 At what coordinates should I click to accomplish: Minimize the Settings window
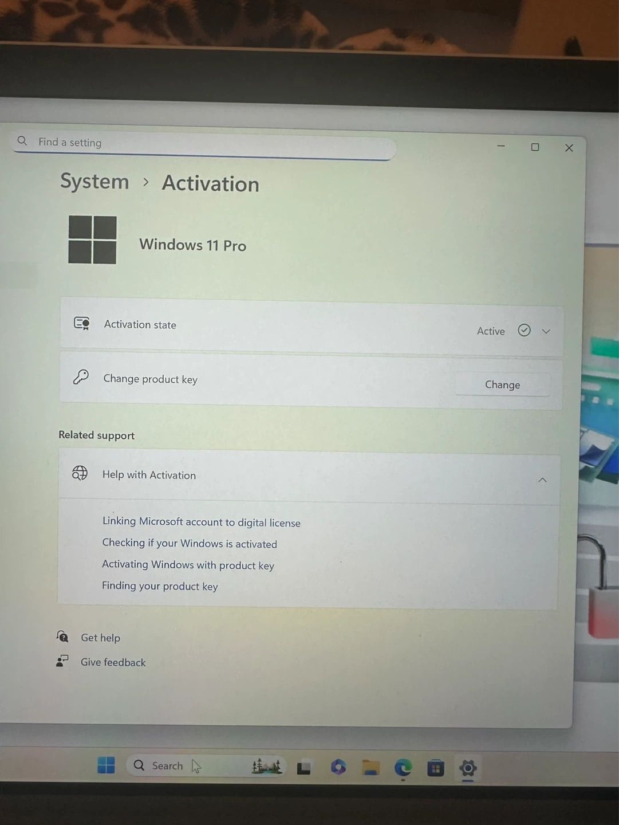point(501,146)
